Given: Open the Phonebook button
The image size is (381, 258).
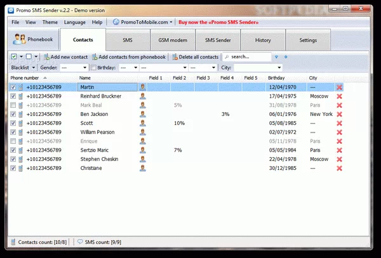Looking at the screenshot, I should point(33,40).
